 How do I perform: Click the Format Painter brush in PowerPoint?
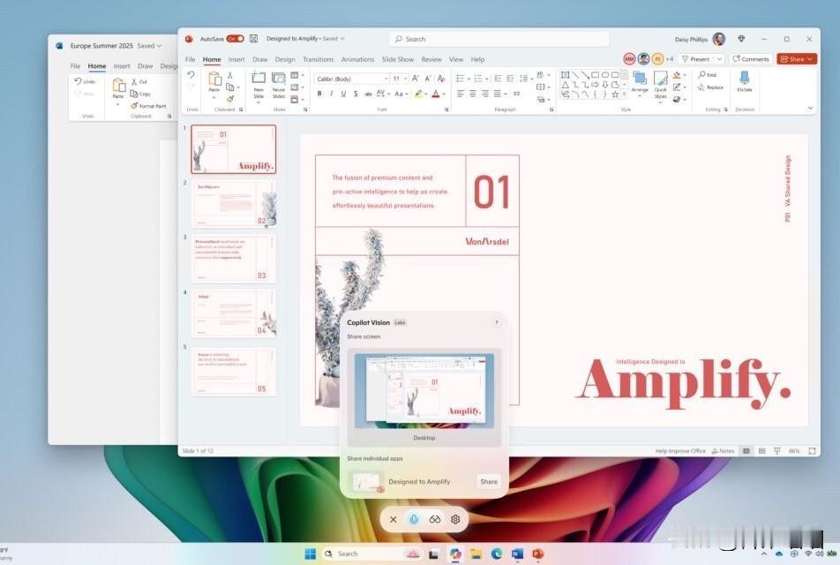tap(229, 99)
